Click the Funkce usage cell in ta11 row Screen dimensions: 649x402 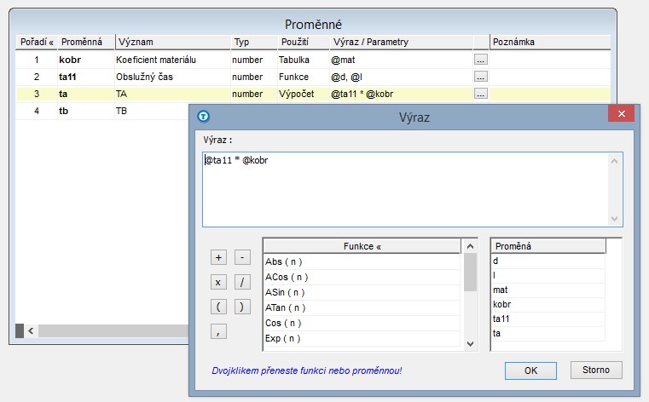(x=304, y=77)
